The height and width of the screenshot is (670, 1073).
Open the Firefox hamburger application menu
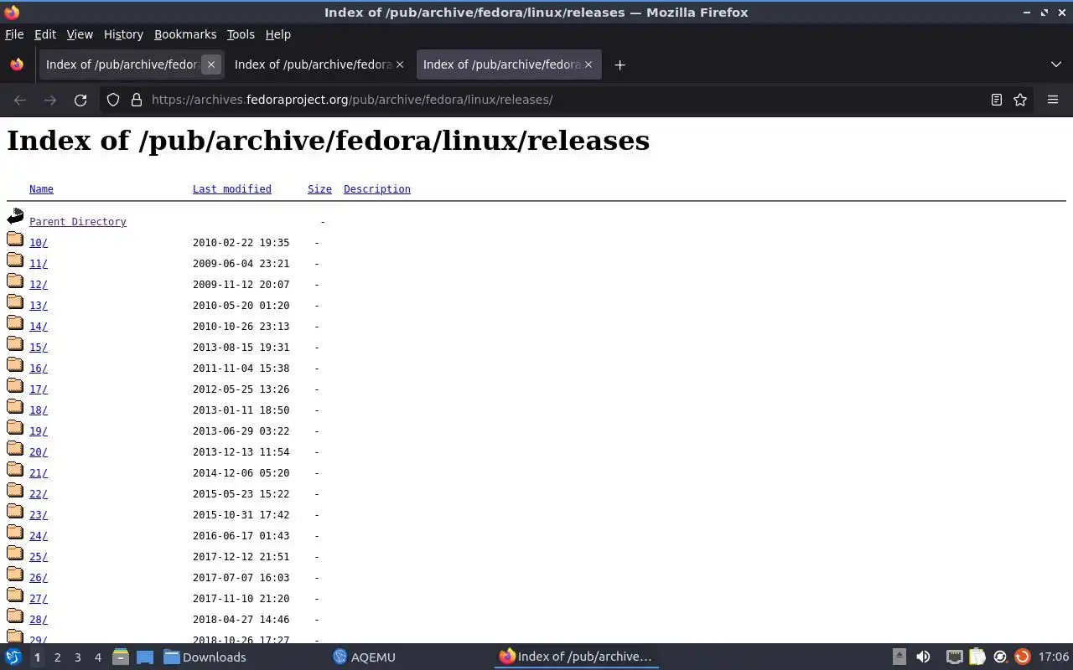click(1053, 100)
